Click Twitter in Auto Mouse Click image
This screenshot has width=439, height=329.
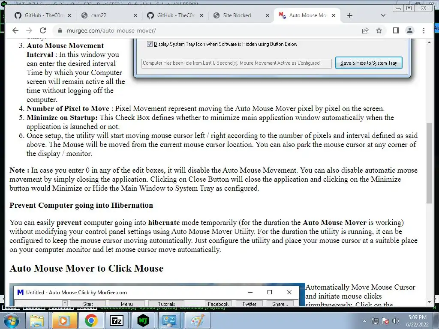(x=249, y=304)
